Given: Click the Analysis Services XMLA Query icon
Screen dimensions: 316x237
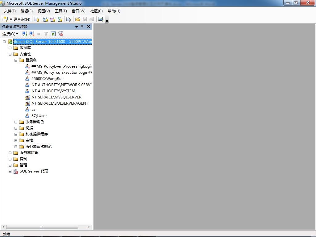Looking at the screenshot, I should pos(60,19).
